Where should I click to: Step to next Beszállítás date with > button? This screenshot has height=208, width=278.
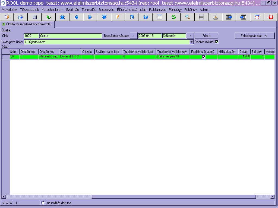click(190, 36)
